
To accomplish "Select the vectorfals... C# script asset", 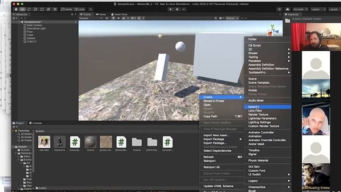I will click(167, 142).
